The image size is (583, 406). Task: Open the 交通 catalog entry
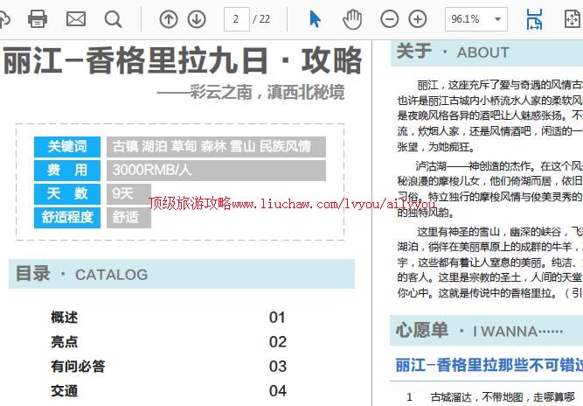point(65,391)
